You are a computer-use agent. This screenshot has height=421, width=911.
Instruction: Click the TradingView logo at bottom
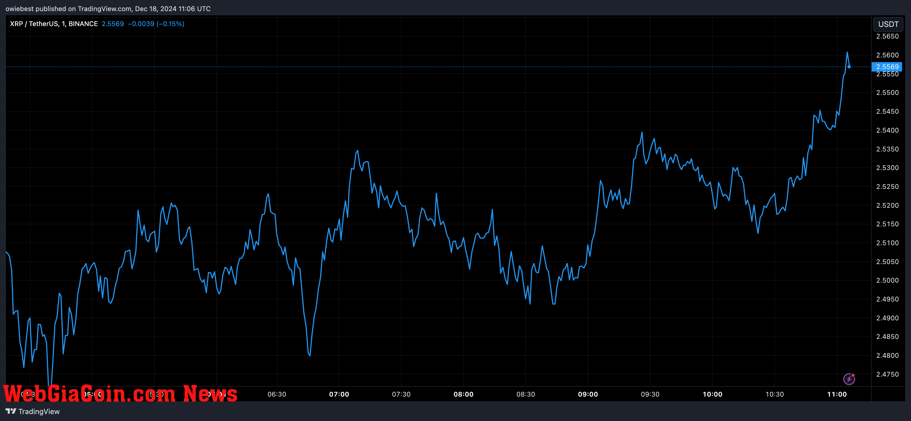(x=32, y=412)
